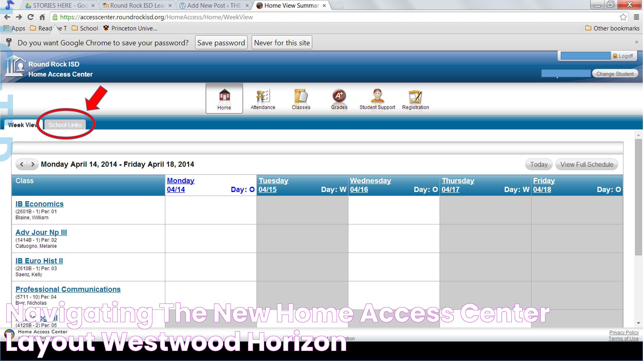
Task: Open a new browser tab
Action: (338, 5)
